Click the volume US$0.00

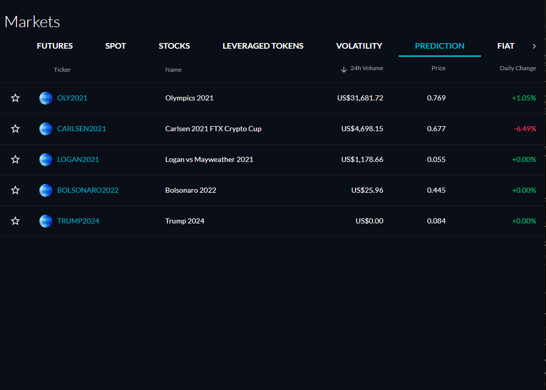pos(369,221)
